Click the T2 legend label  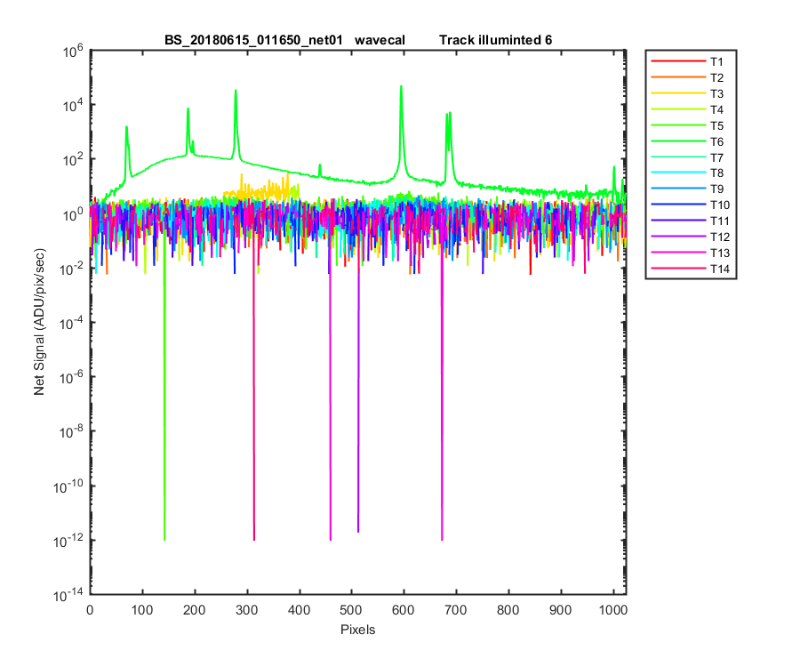point(716,77)
